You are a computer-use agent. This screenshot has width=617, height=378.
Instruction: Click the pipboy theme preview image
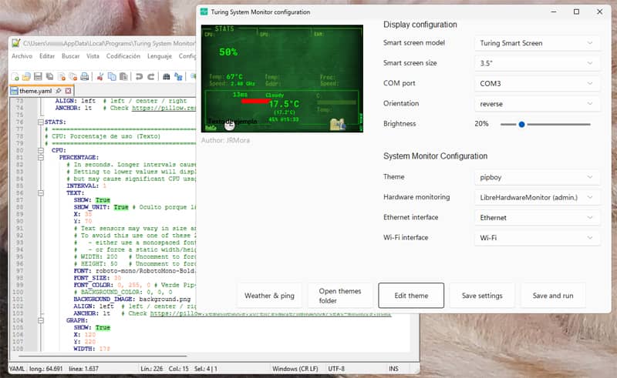(x=282, y=79)
